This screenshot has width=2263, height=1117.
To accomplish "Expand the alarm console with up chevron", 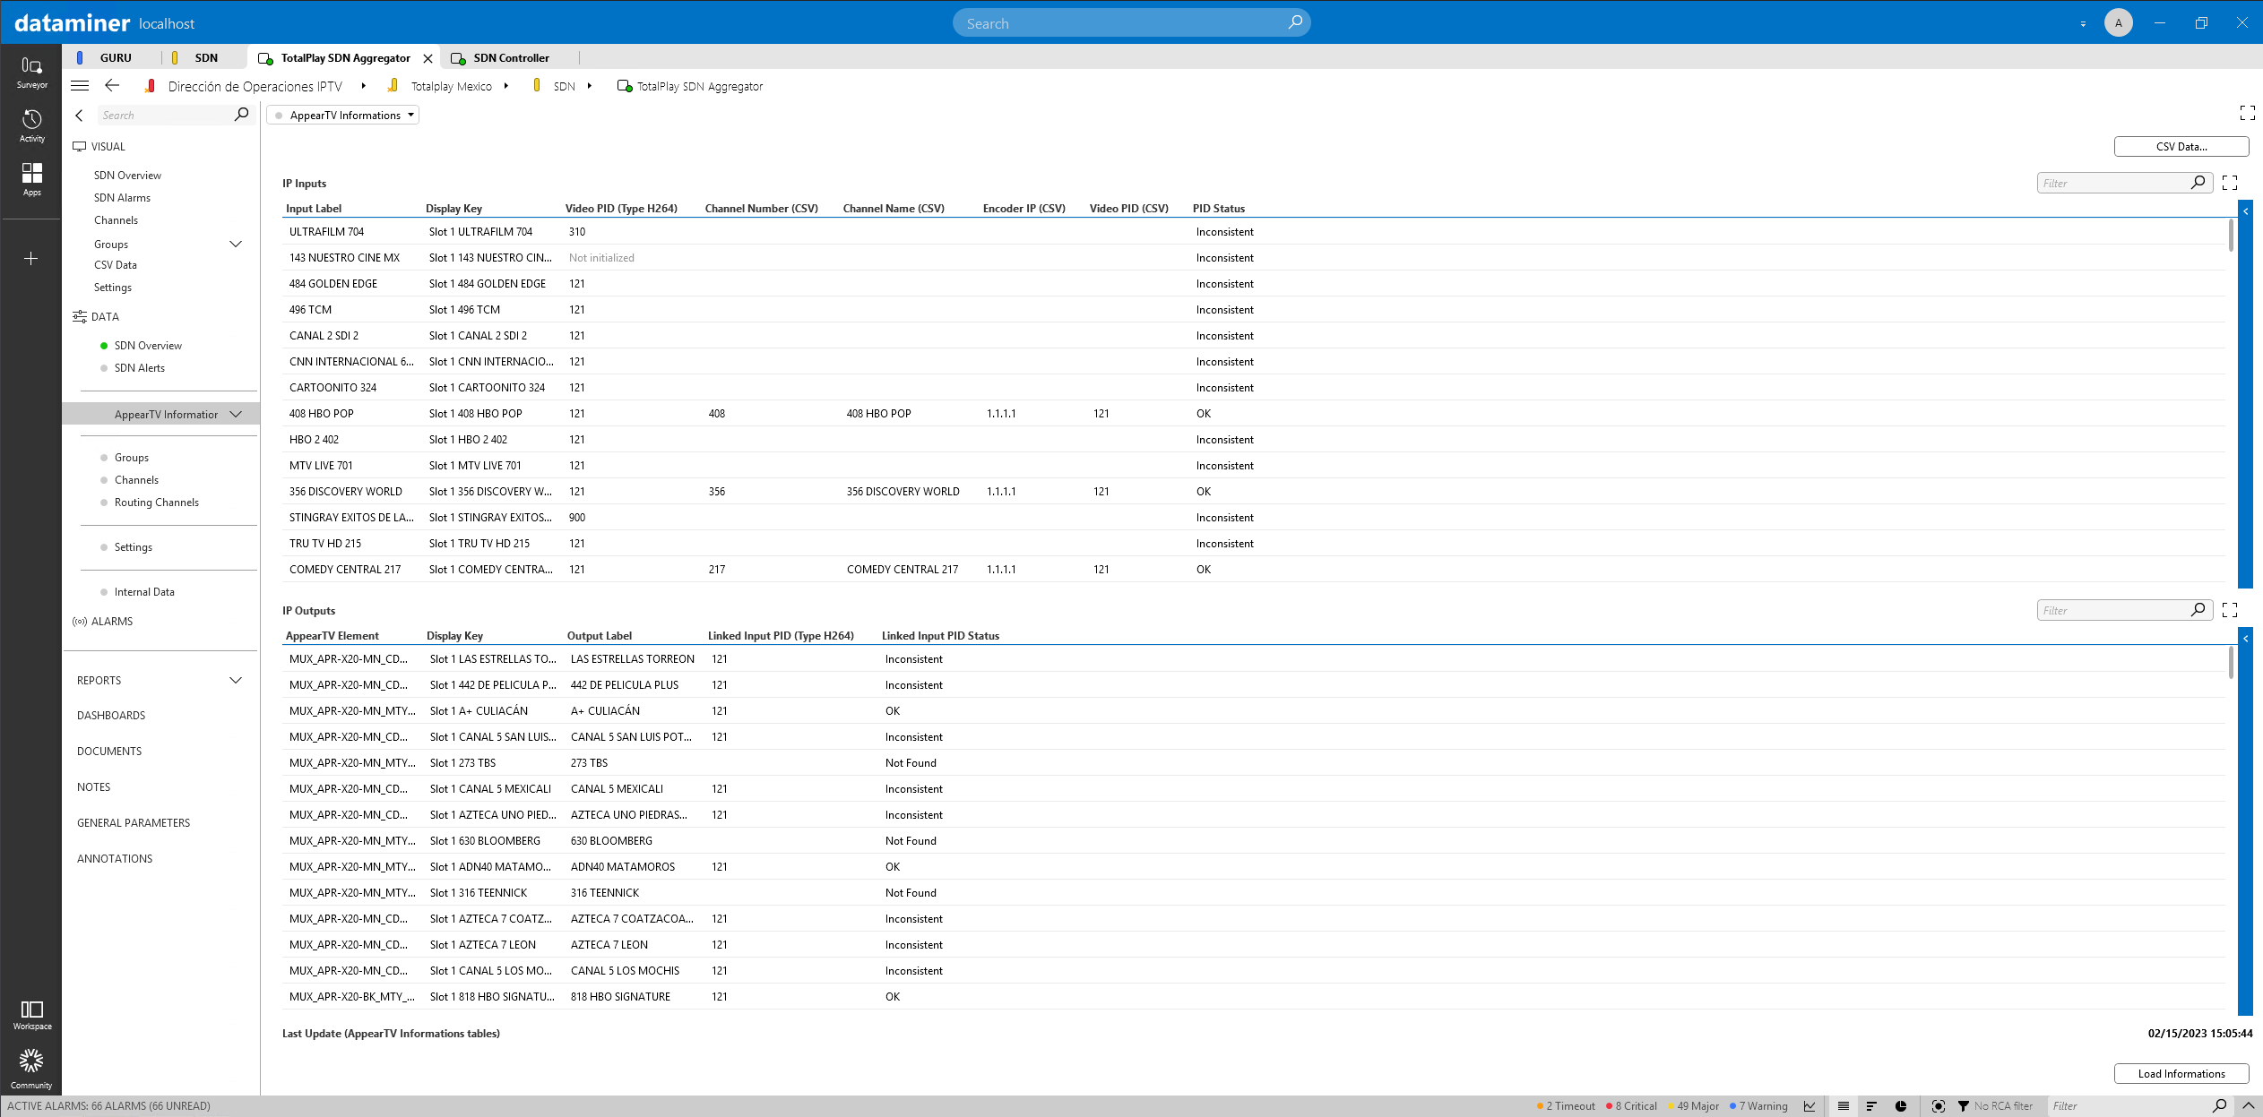I will pos(2249,1106).
